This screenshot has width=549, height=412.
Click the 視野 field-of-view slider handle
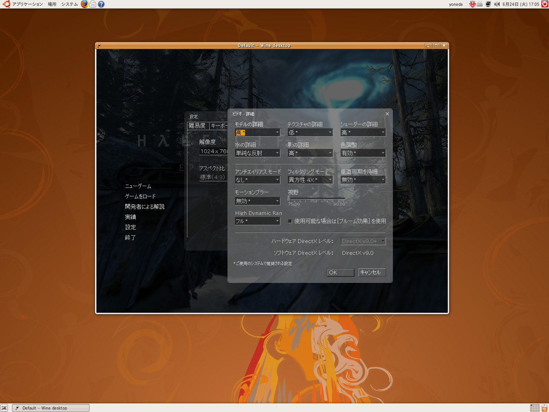tap(289, 198)
